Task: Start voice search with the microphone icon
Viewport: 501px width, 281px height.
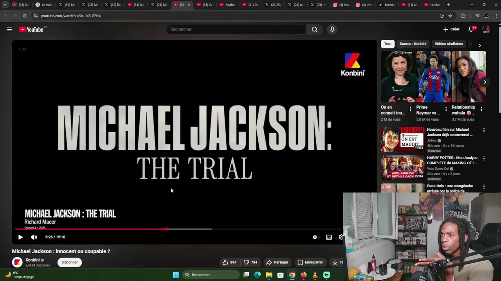Action: tap(332, 29)
